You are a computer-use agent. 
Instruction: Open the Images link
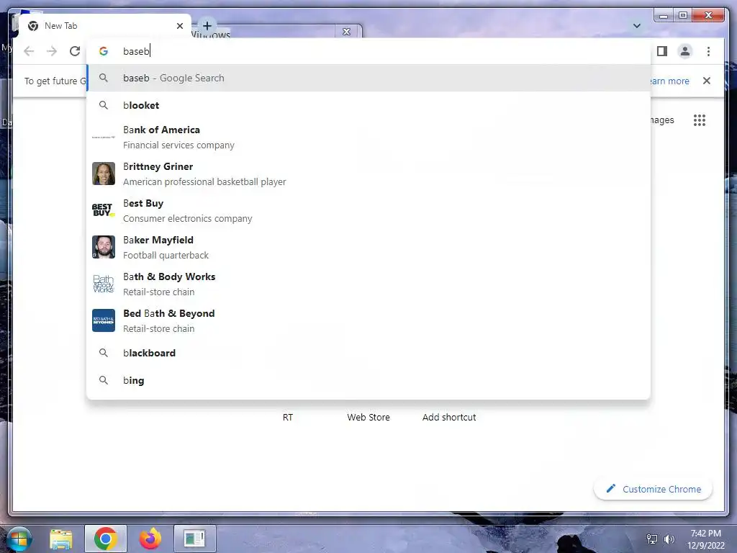pyautogui.click(x=662, y=120)
